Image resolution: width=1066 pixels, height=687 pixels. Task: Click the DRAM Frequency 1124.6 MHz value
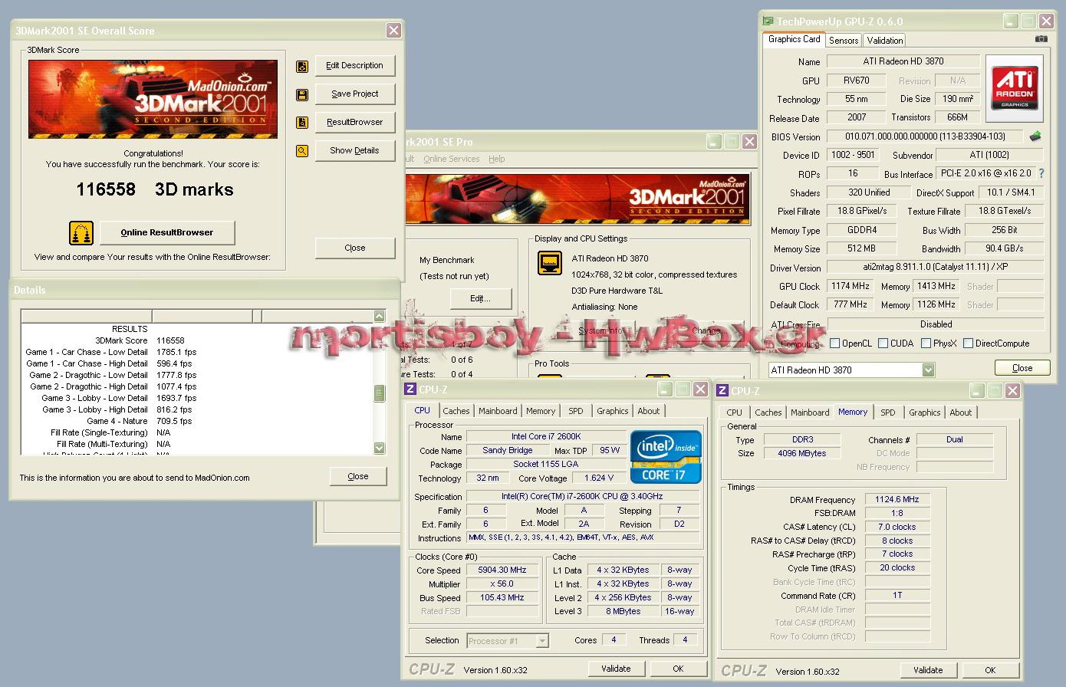pos(897,499)
